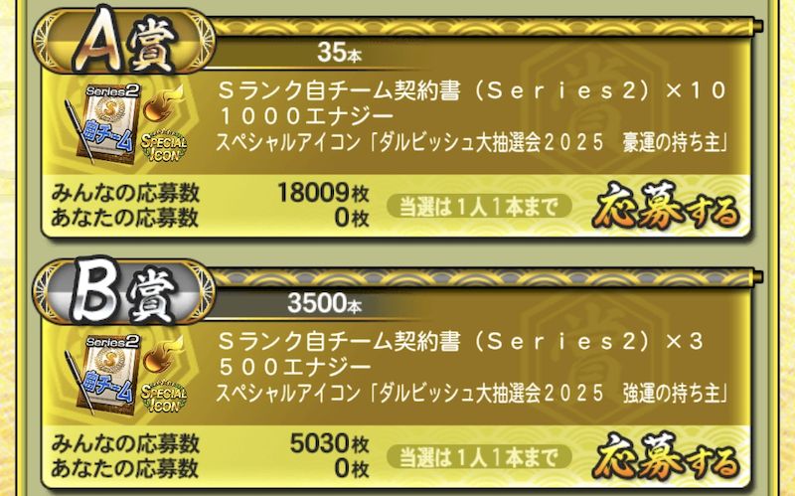Click the 5030枚 total entries value
The image size is (795, 496).
pyautogui.click(x=329, y=443)
